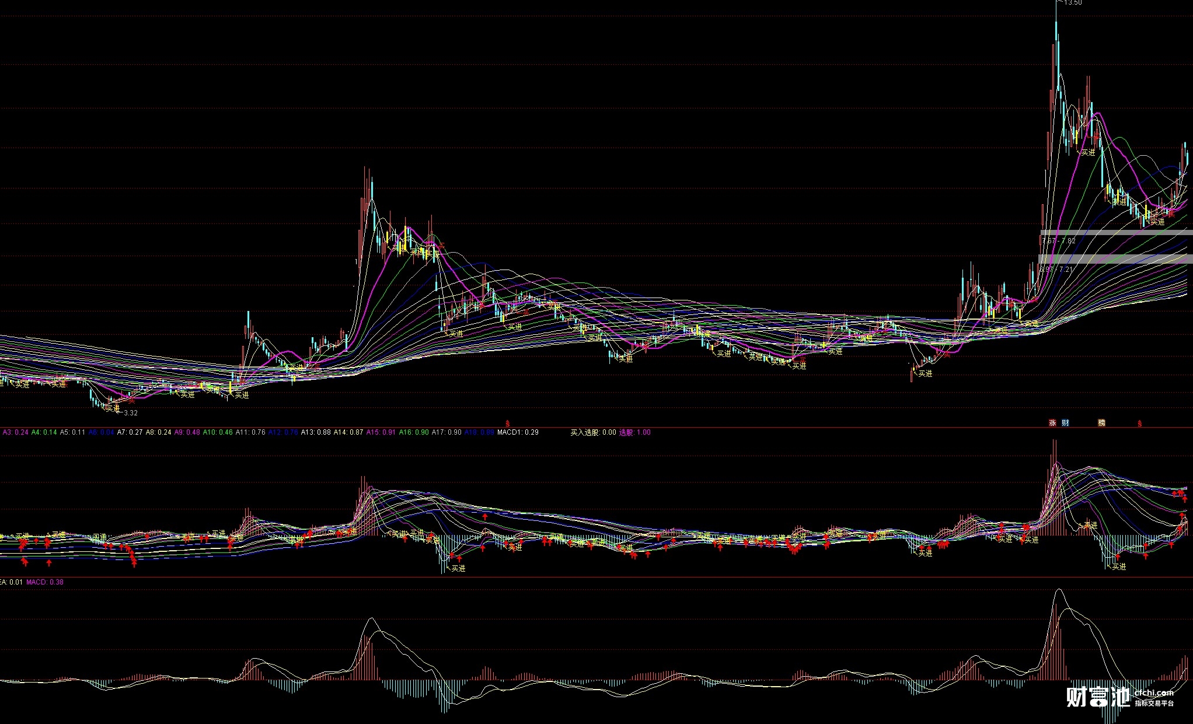This screenshot has height=724, width=1193.
Task: Click the 买入选股: 0.00 indicator label
Action: click(593, 432)
